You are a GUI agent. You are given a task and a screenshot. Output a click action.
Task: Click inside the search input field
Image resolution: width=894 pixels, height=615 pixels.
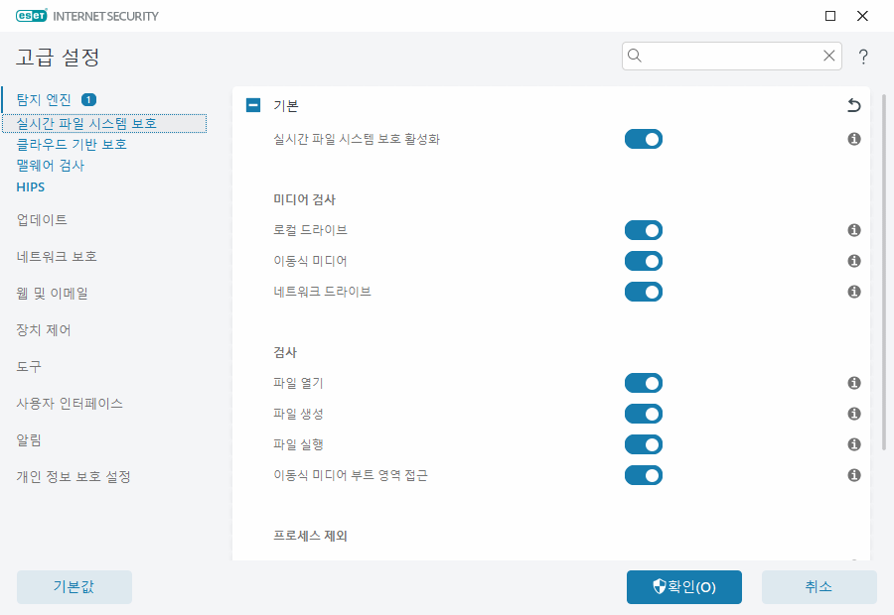(725, 56)
